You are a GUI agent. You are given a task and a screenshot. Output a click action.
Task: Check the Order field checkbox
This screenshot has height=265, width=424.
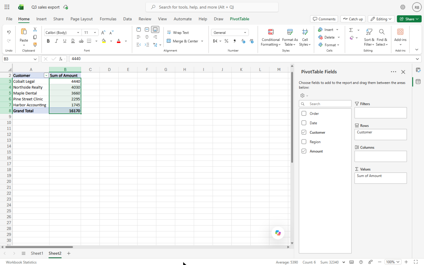click(304, 114)
